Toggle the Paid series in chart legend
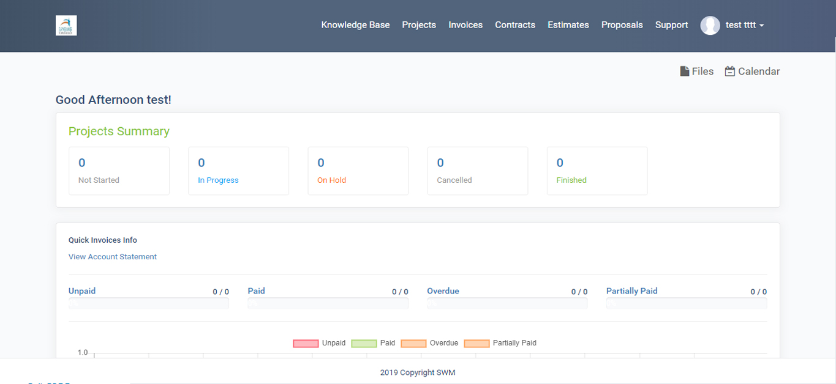 click(374, 344)
